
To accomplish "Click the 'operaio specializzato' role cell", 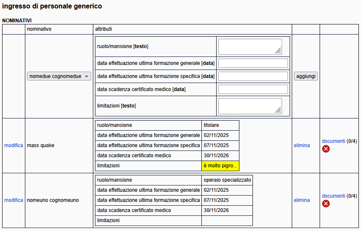I will (x=227, y=180).
